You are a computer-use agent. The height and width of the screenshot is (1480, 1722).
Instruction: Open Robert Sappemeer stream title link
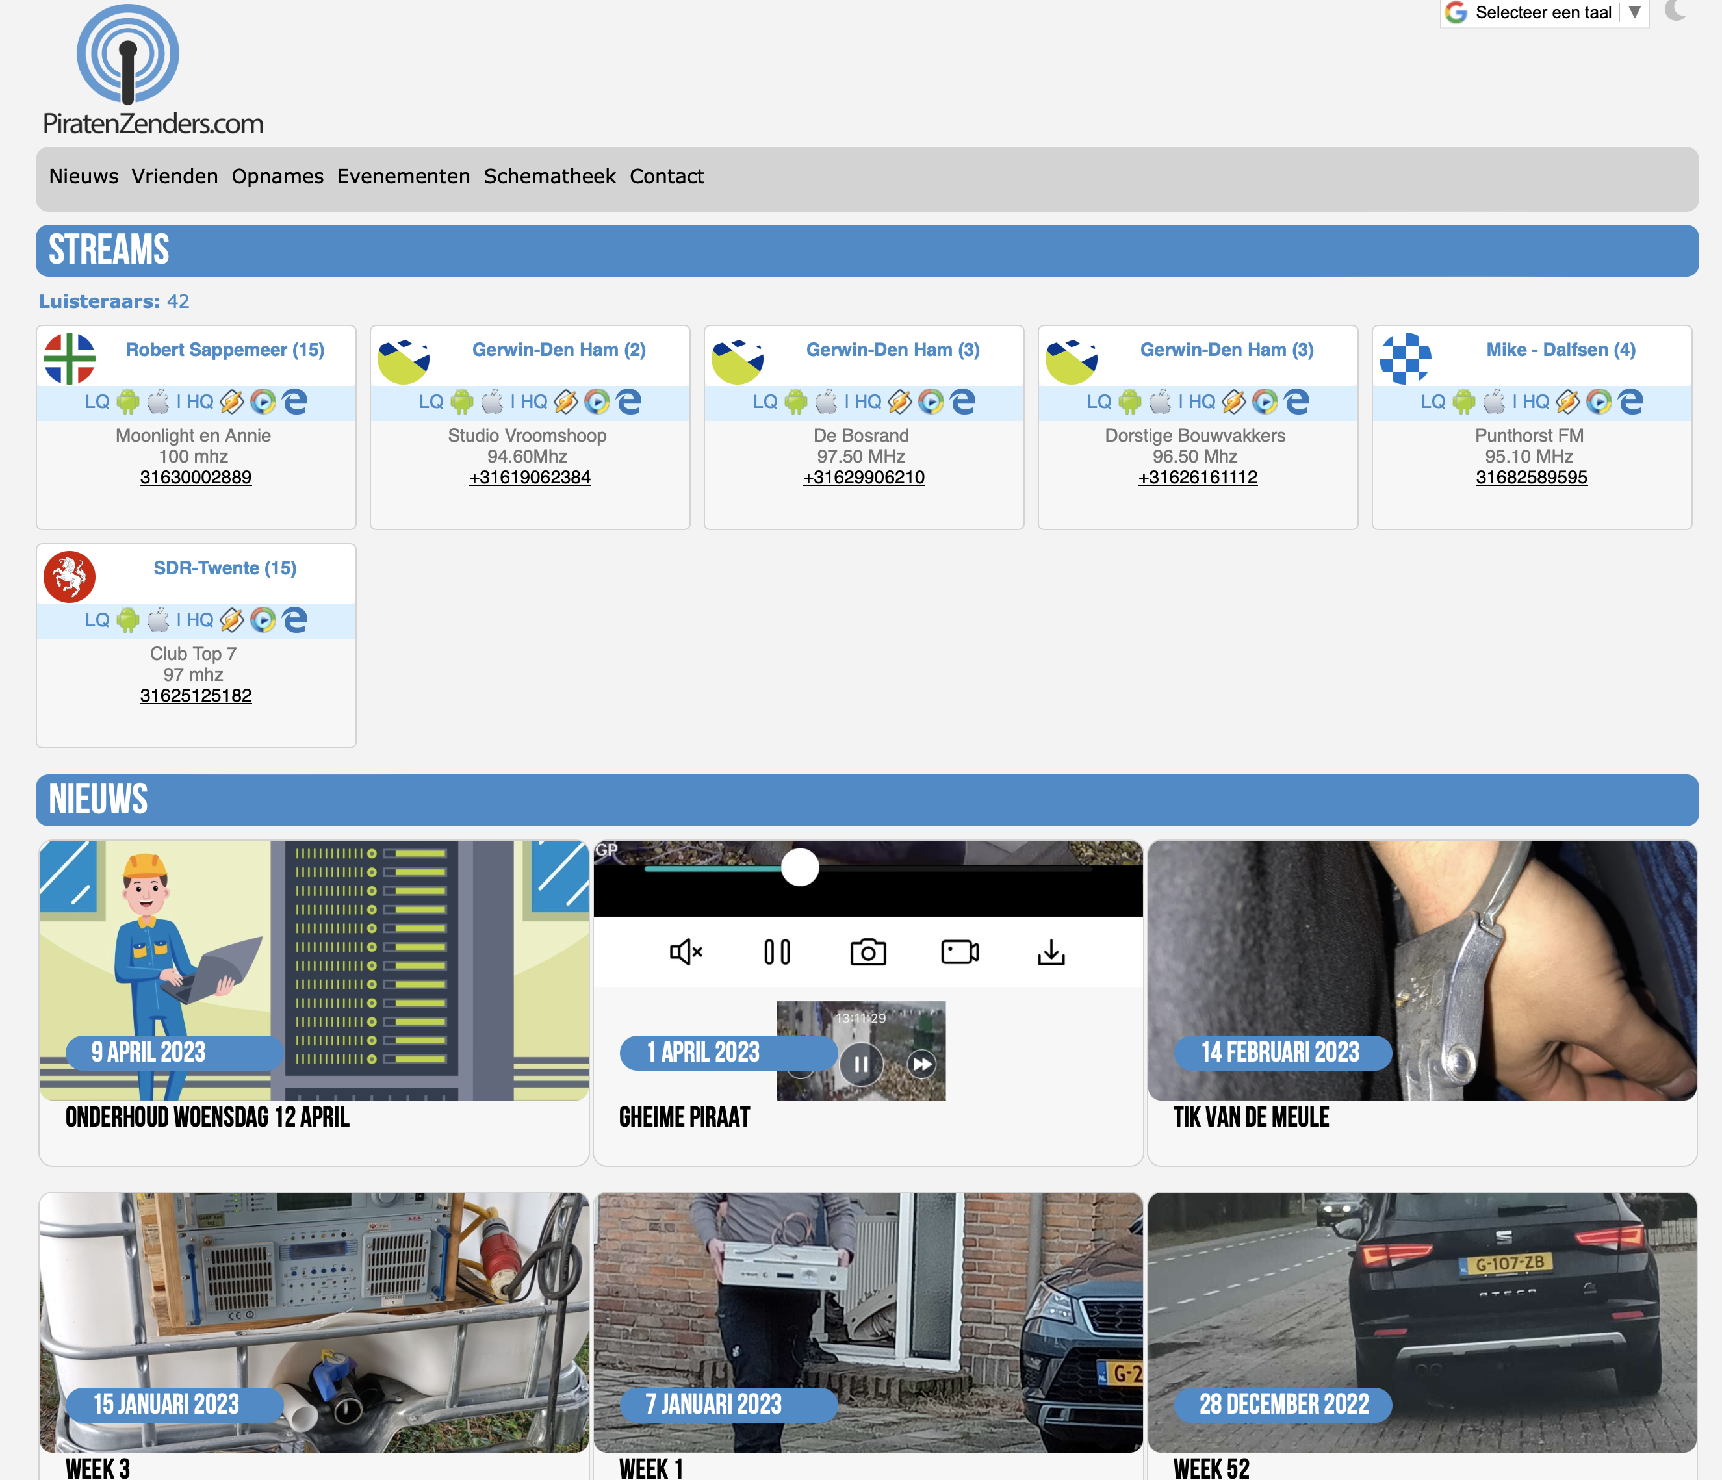224,350
